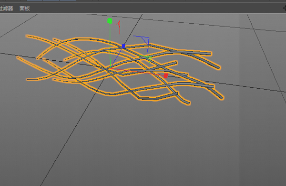Click the rightmost tube end of mesh
The image size is (286, 186).
(x=222, y=98)
